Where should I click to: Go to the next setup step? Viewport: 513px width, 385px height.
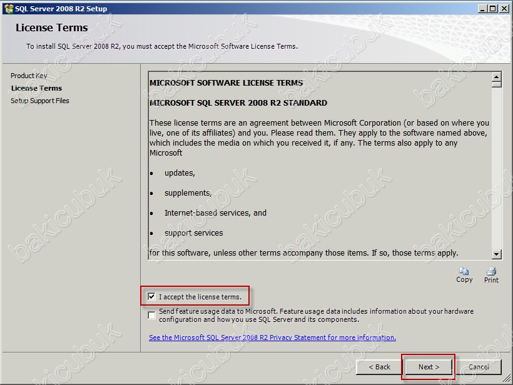(429, 367)
